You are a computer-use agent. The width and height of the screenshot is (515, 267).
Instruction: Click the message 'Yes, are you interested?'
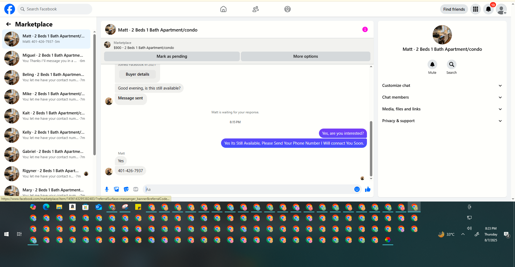click(343, 133)
